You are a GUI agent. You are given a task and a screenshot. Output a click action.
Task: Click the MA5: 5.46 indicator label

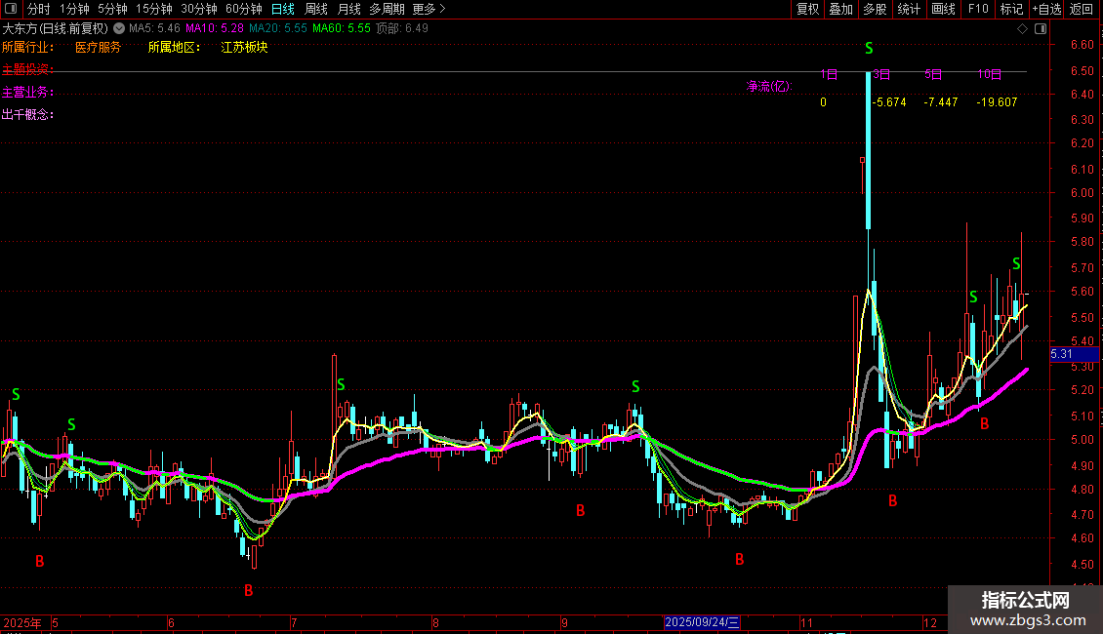click(x=154, y=28)
